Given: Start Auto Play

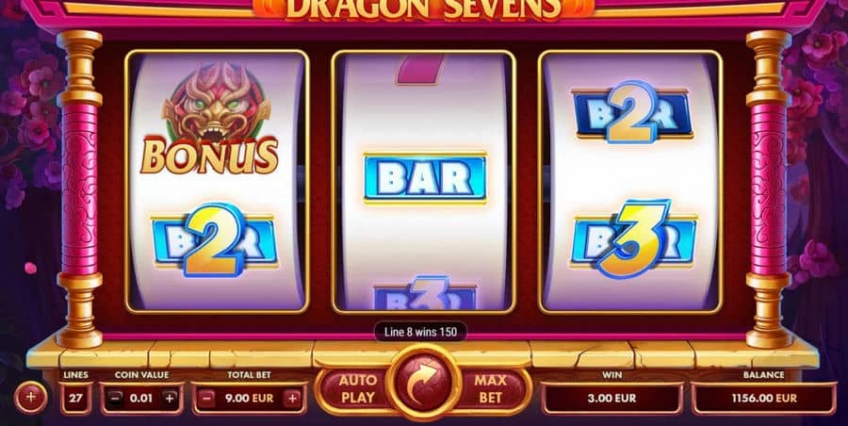Looking at the screenshot, I should click(x=357, y=388).
